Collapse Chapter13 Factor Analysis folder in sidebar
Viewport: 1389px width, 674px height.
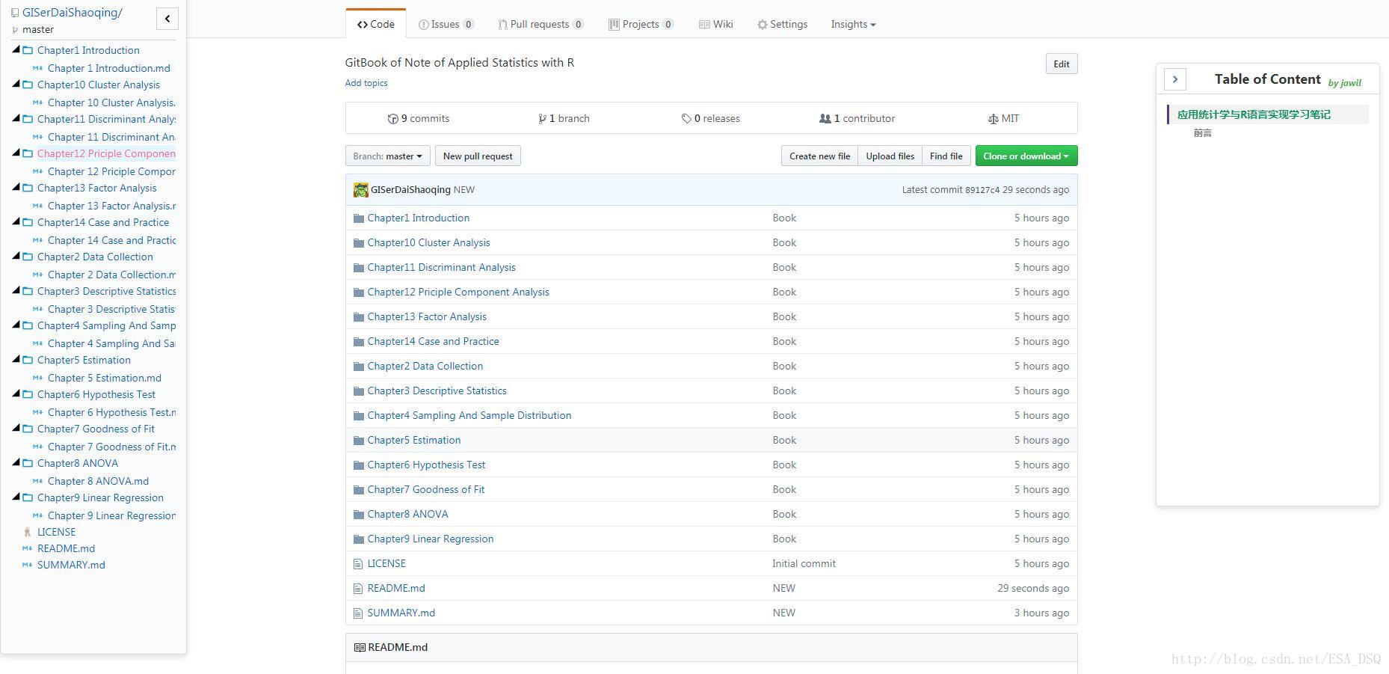click(16, 187)
